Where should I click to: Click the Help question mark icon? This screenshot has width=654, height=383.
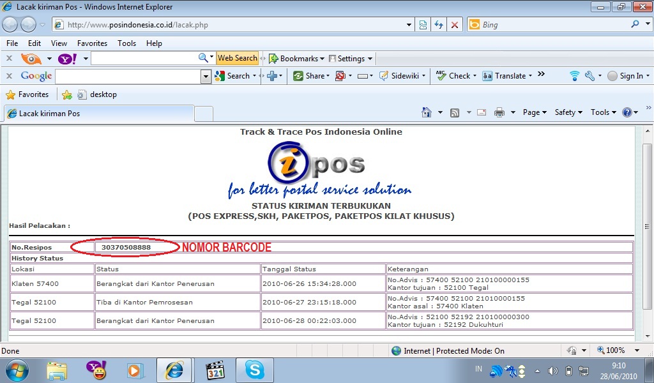click(627, 112)
